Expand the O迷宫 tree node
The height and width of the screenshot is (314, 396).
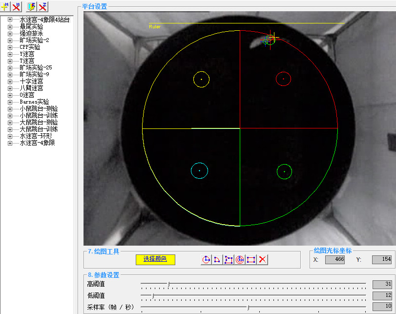point(10,95)
